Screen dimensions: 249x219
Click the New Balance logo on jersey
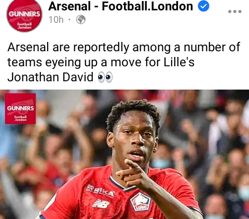click(101, 203)
